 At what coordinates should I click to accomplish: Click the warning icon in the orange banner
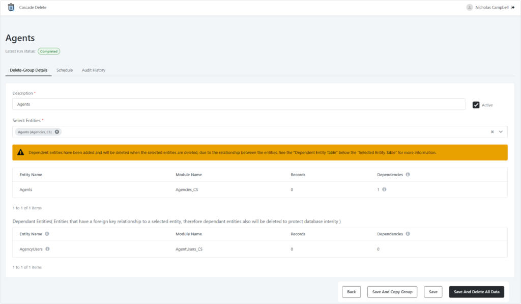coord(20,152)
